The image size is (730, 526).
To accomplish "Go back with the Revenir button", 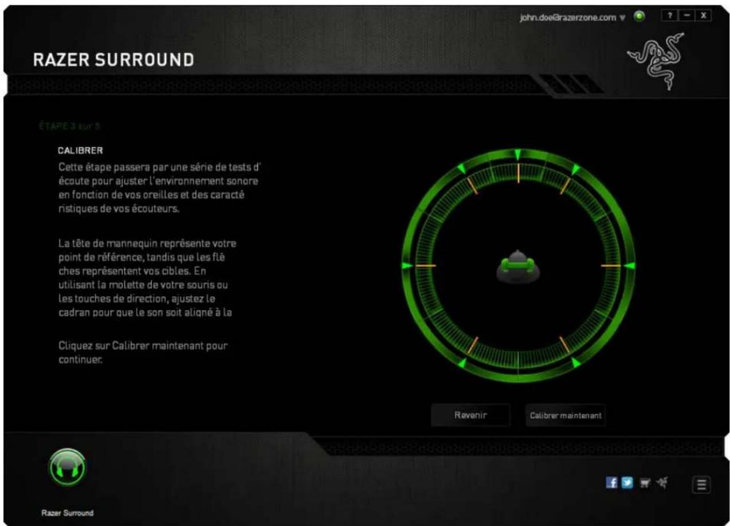I will coord(470,415).
